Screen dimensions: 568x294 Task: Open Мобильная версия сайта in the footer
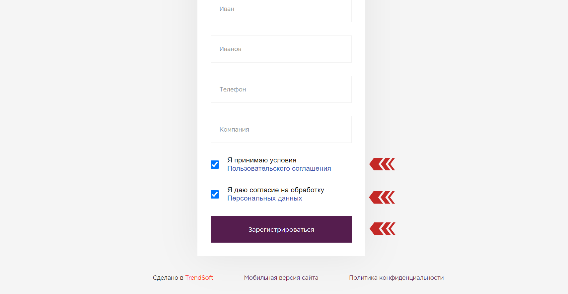pyautogui.click(x=281, y=278)
